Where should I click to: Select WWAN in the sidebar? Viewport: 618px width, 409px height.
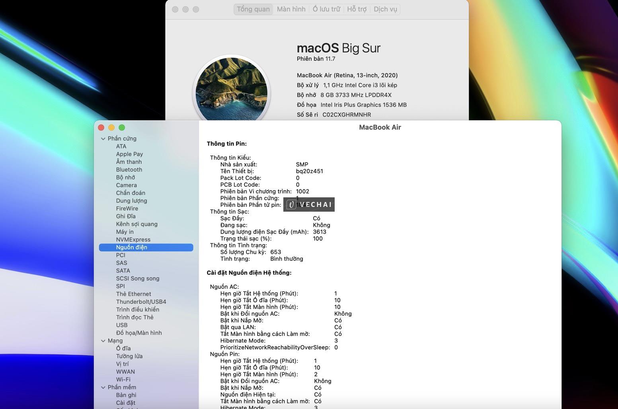(x=125, y=372)
